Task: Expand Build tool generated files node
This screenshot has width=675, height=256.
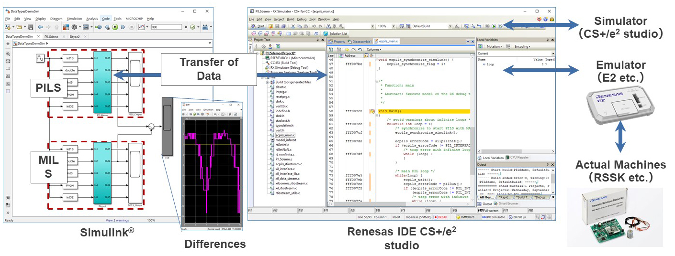Action: pyautogui.click(x=267, y=82)
